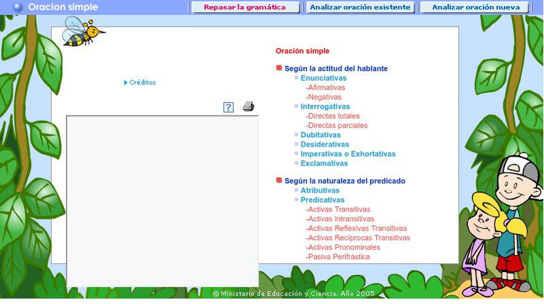Open Activas Recíprocas Transitivas subtopic
Image resolution: width=544 pixels, height=304 pixels.
pyautogui.click(x=358, y=238)
